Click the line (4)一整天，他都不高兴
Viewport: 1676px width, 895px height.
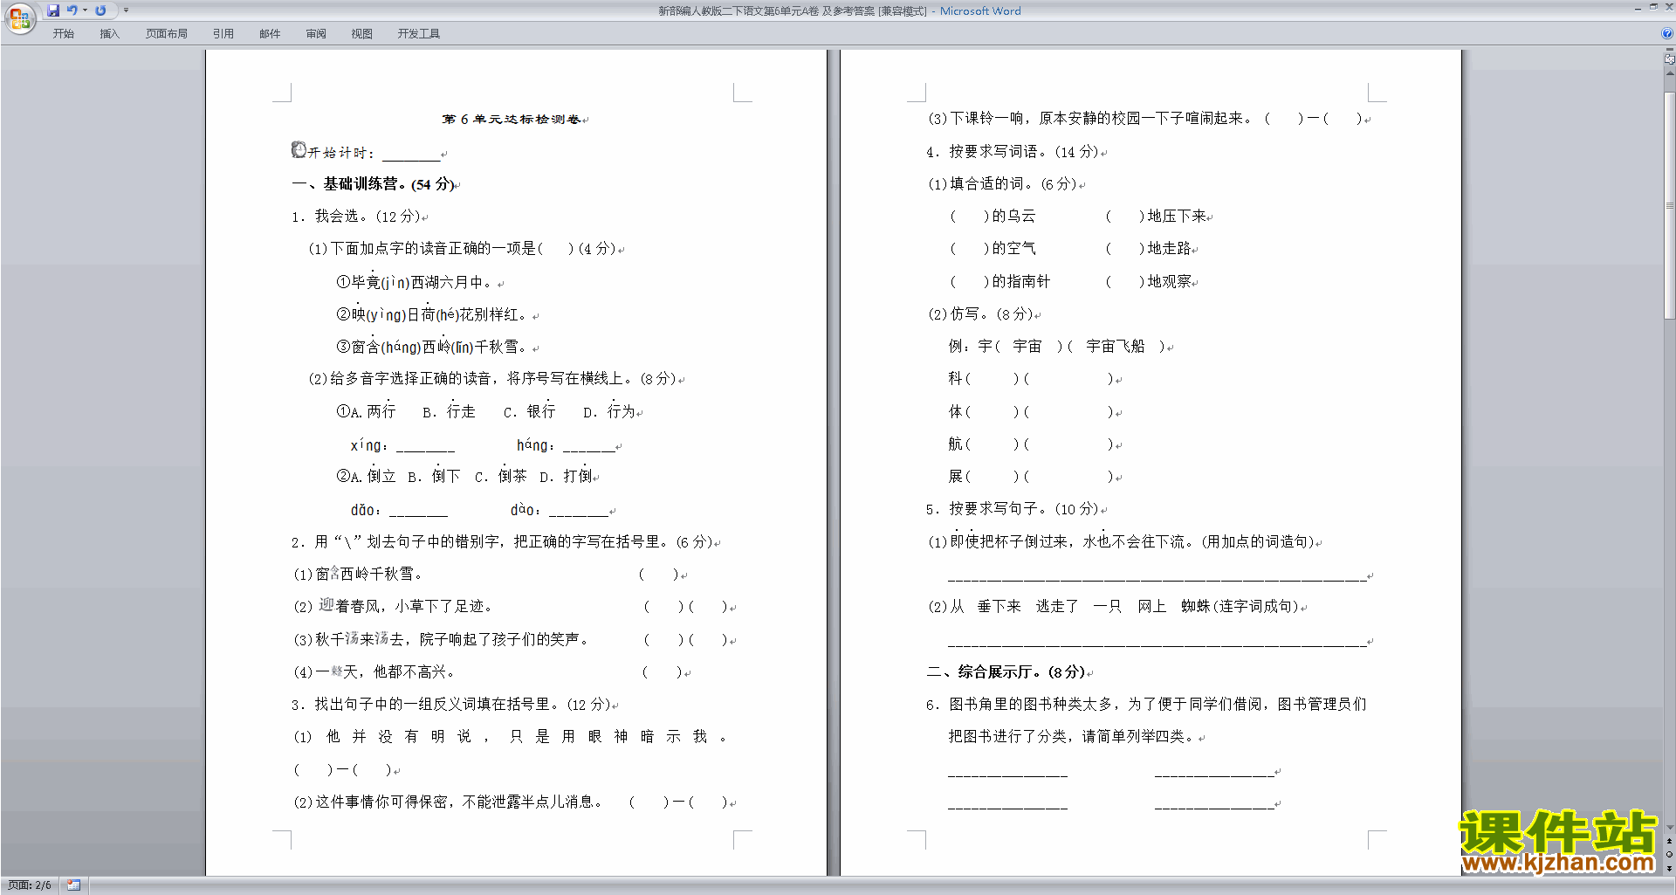(x=374, y=671)
